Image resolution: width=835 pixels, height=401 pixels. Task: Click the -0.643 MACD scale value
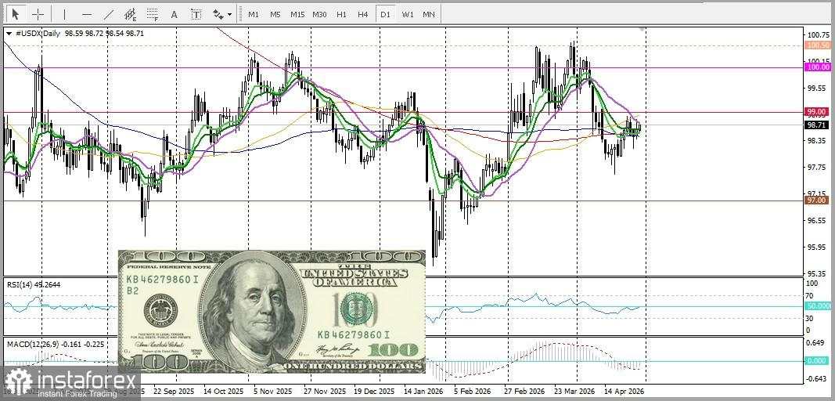818,379
